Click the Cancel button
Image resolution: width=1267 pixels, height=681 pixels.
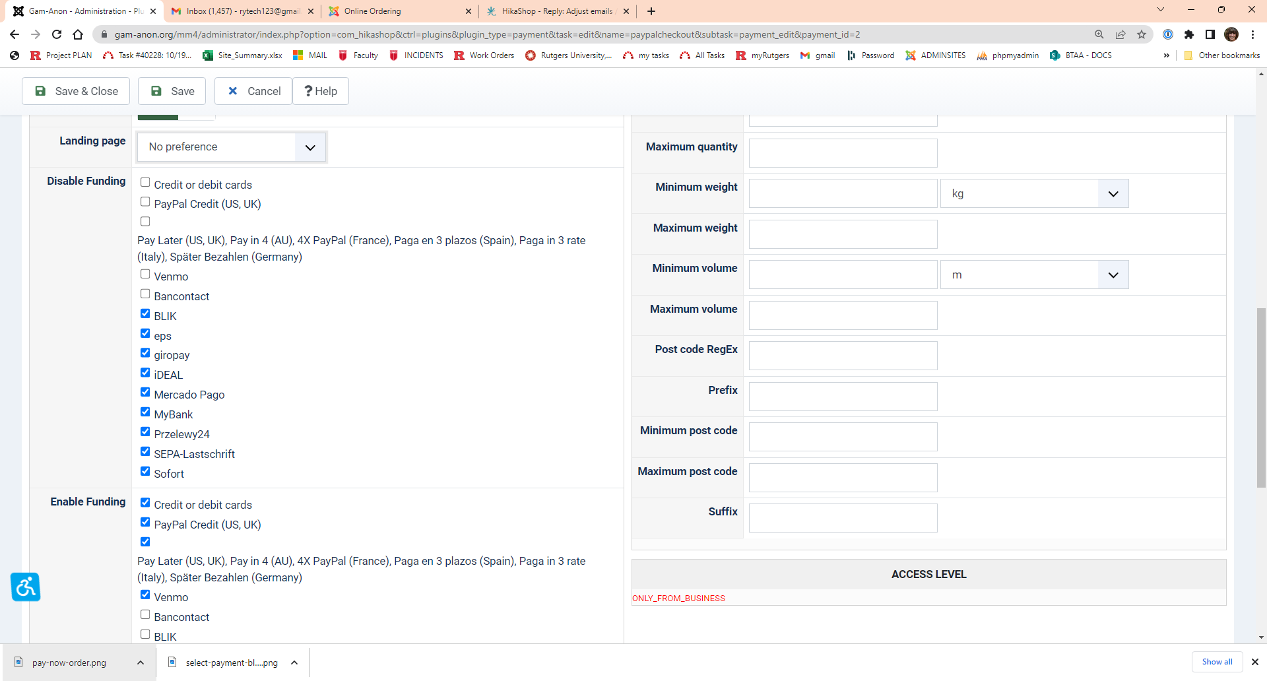(x=253, y=91)
